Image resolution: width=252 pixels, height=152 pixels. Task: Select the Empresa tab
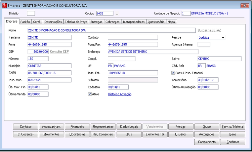tap(11, 22)
